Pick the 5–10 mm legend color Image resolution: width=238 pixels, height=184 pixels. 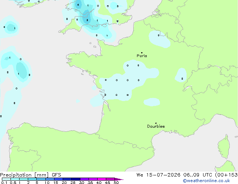41,179
